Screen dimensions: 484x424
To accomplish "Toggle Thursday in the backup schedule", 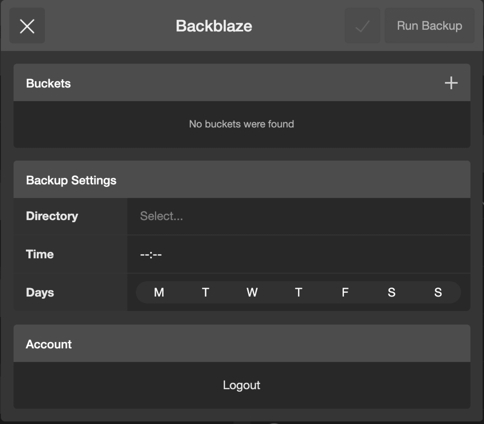I will (x=298, y=292).
